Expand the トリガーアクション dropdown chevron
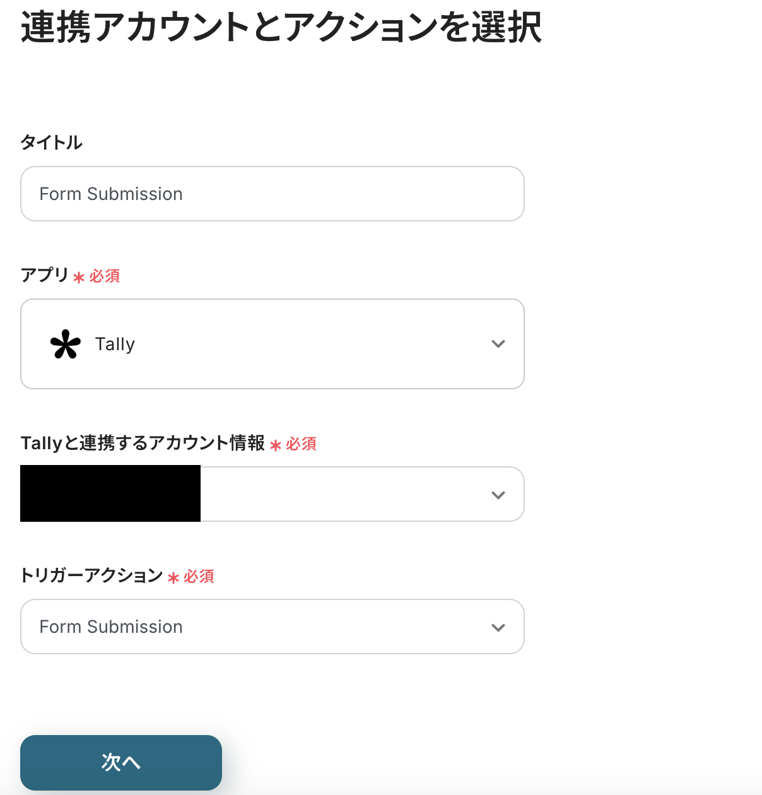Screen dimensions: 762x795 [498, 627]
